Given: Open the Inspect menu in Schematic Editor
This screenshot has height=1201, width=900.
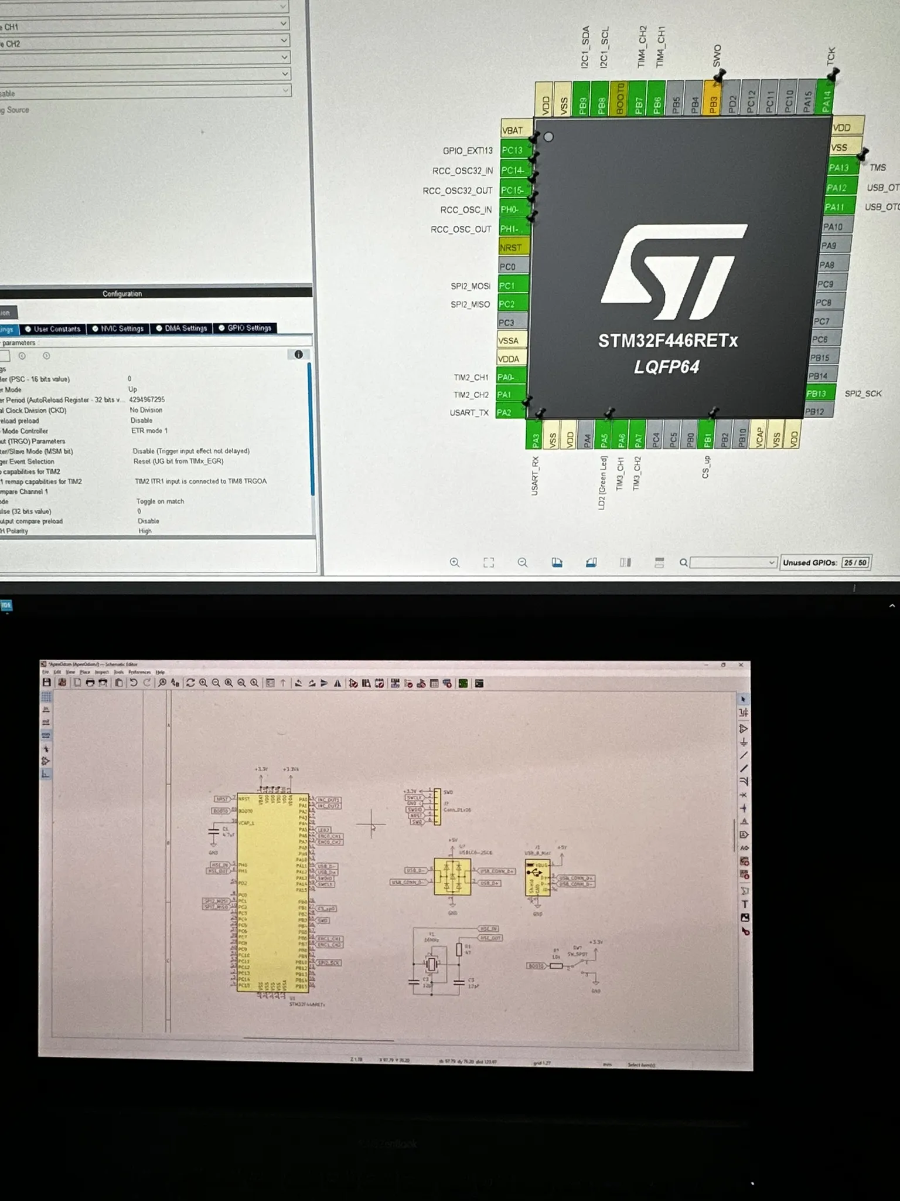Looking at the screenshot, I should click(102, 672).
